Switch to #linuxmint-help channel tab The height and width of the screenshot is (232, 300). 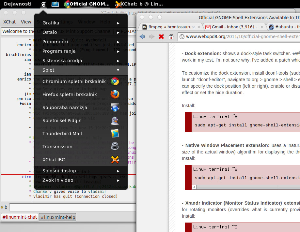point(57,217)
